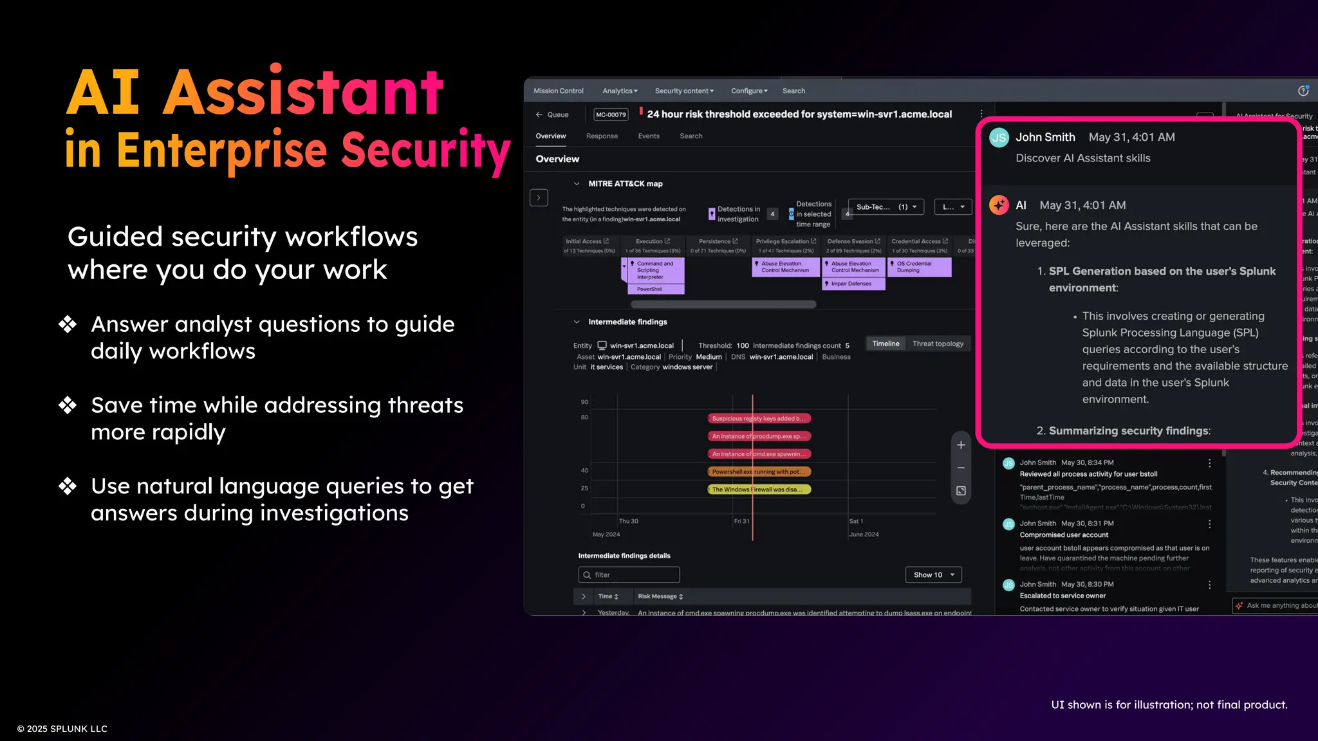The height and width of the screenshot is (741, 1318).
Task: Click John Smith's avatar on the 8:34 PM note
Action: tap(1008, 463)
